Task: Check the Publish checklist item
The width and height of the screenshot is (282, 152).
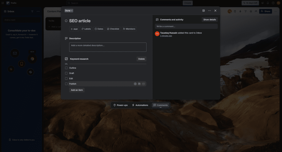Action: coord(66,84)
